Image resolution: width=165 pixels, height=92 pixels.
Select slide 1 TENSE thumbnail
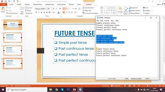pos(13,25)
